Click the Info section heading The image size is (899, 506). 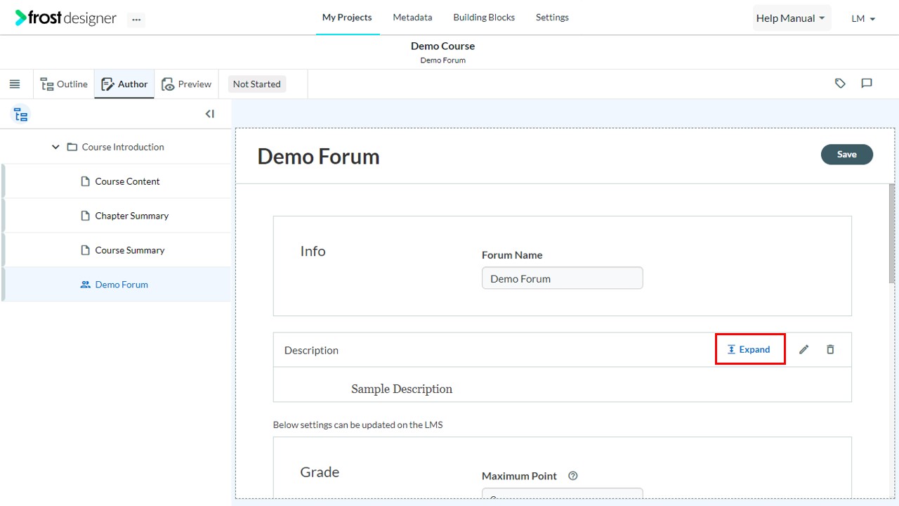coord(313,252)
